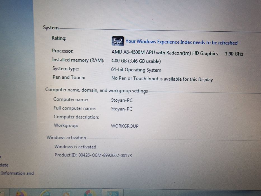Launch Google Chrome from the taskbar
This screenshot has width=261, height=196.
coord(90,193)
